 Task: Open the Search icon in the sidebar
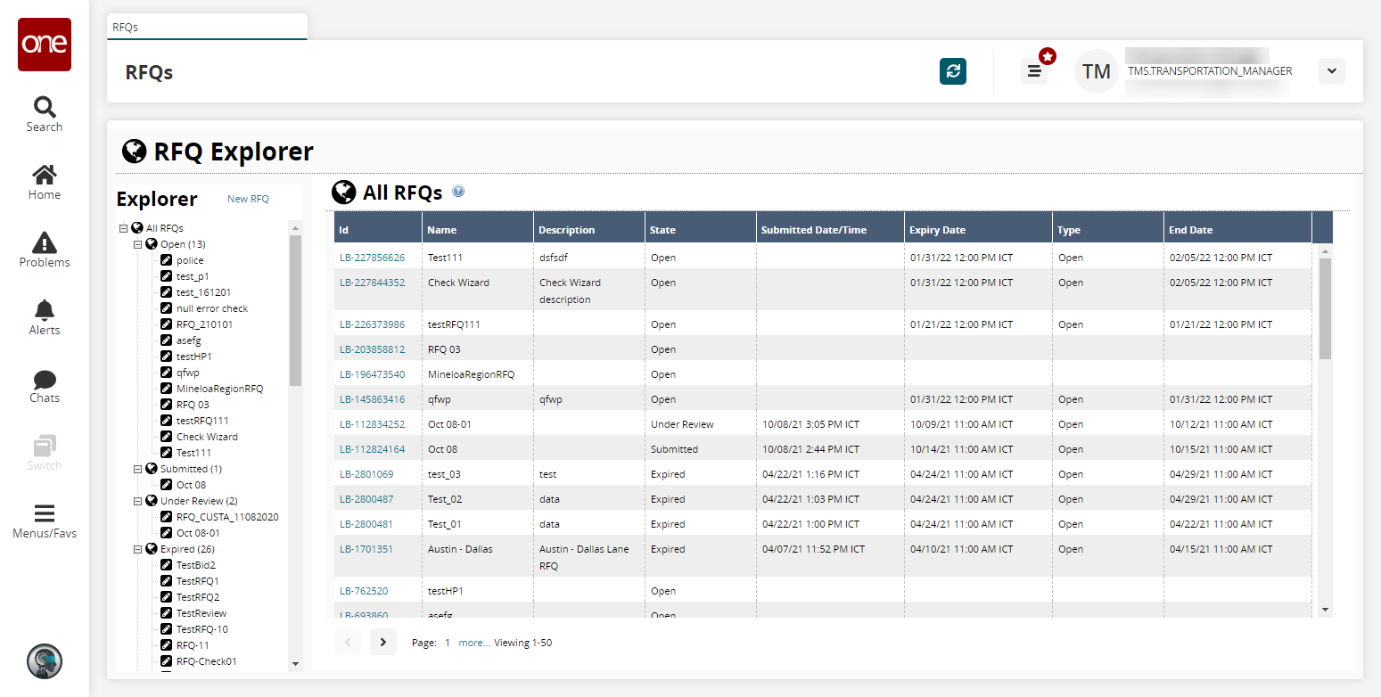pos(45,114)
